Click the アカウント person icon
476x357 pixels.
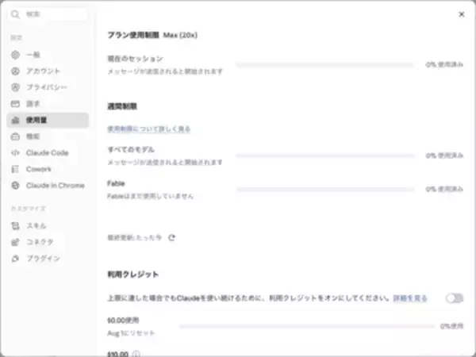pyautogui.click(x=15, y=71)
